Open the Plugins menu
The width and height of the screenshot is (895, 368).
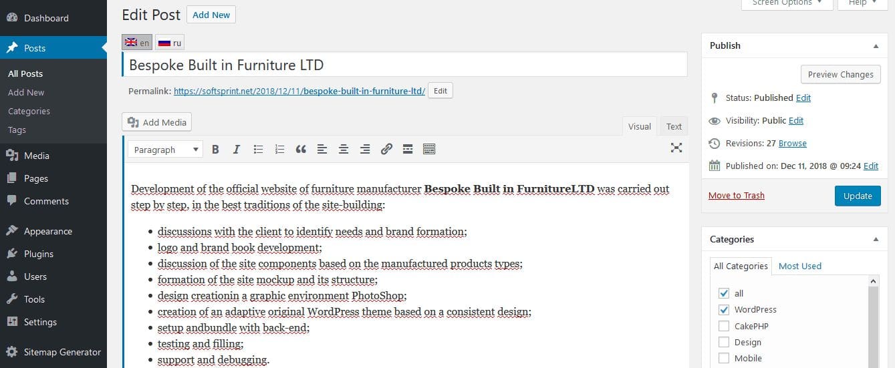[53, 254]
